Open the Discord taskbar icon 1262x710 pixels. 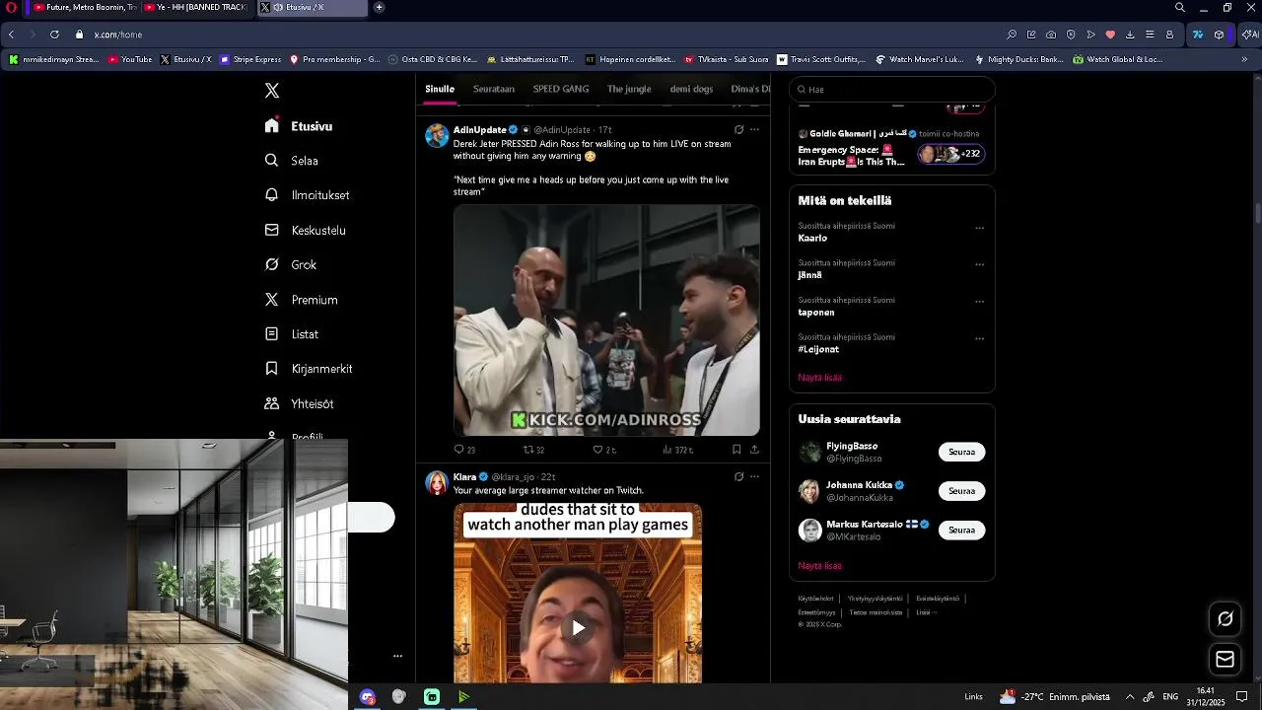(368, 697)
